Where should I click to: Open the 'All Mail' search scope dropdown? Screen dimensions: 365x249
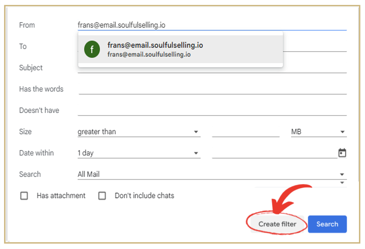[x=212, y=175]
